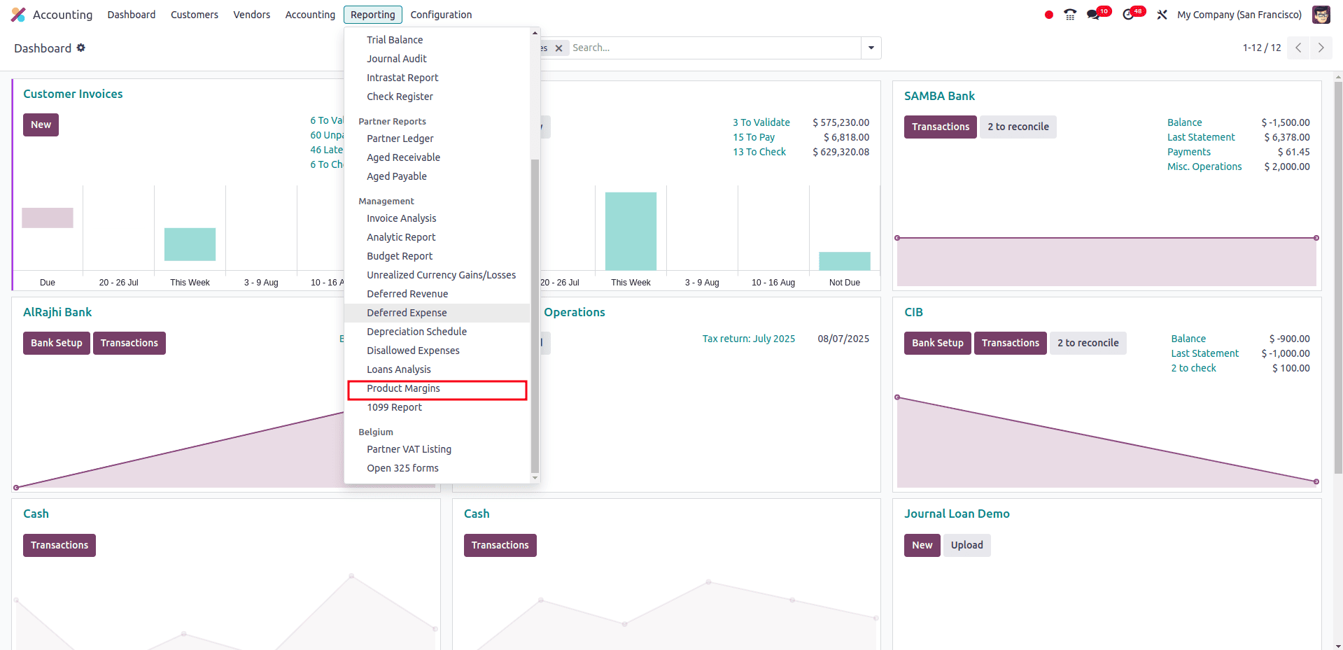
Task: Go to previous page with left chevron
Action: coord(1298,48)
